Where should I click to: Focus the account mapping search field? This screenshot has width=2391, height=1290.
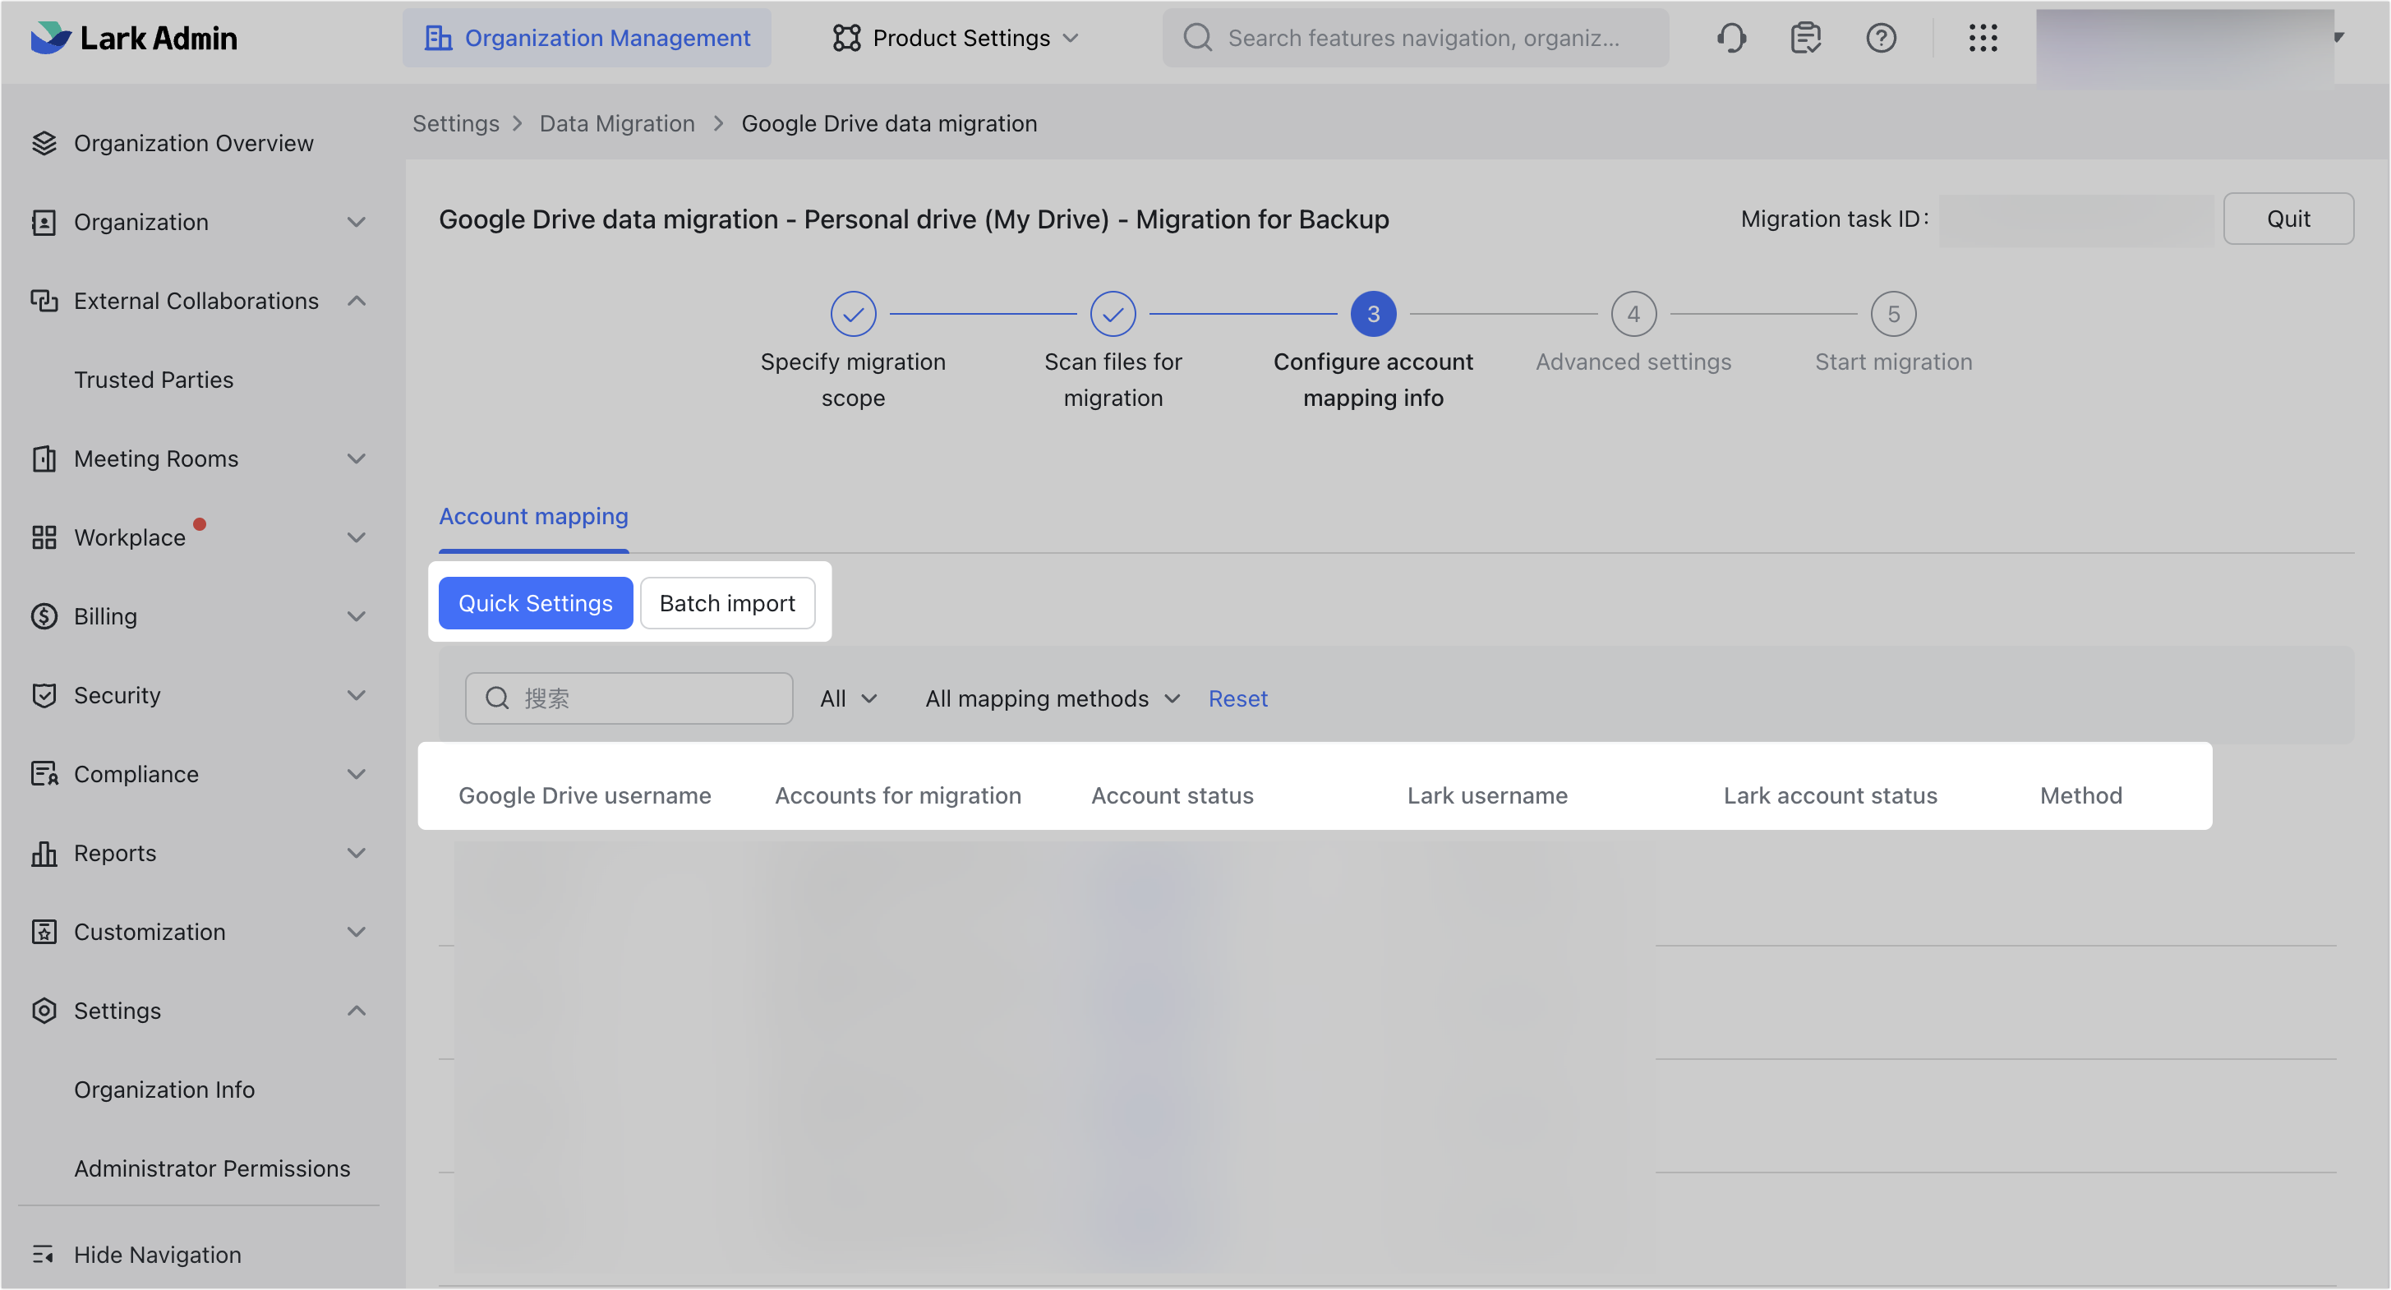(629, 699)
